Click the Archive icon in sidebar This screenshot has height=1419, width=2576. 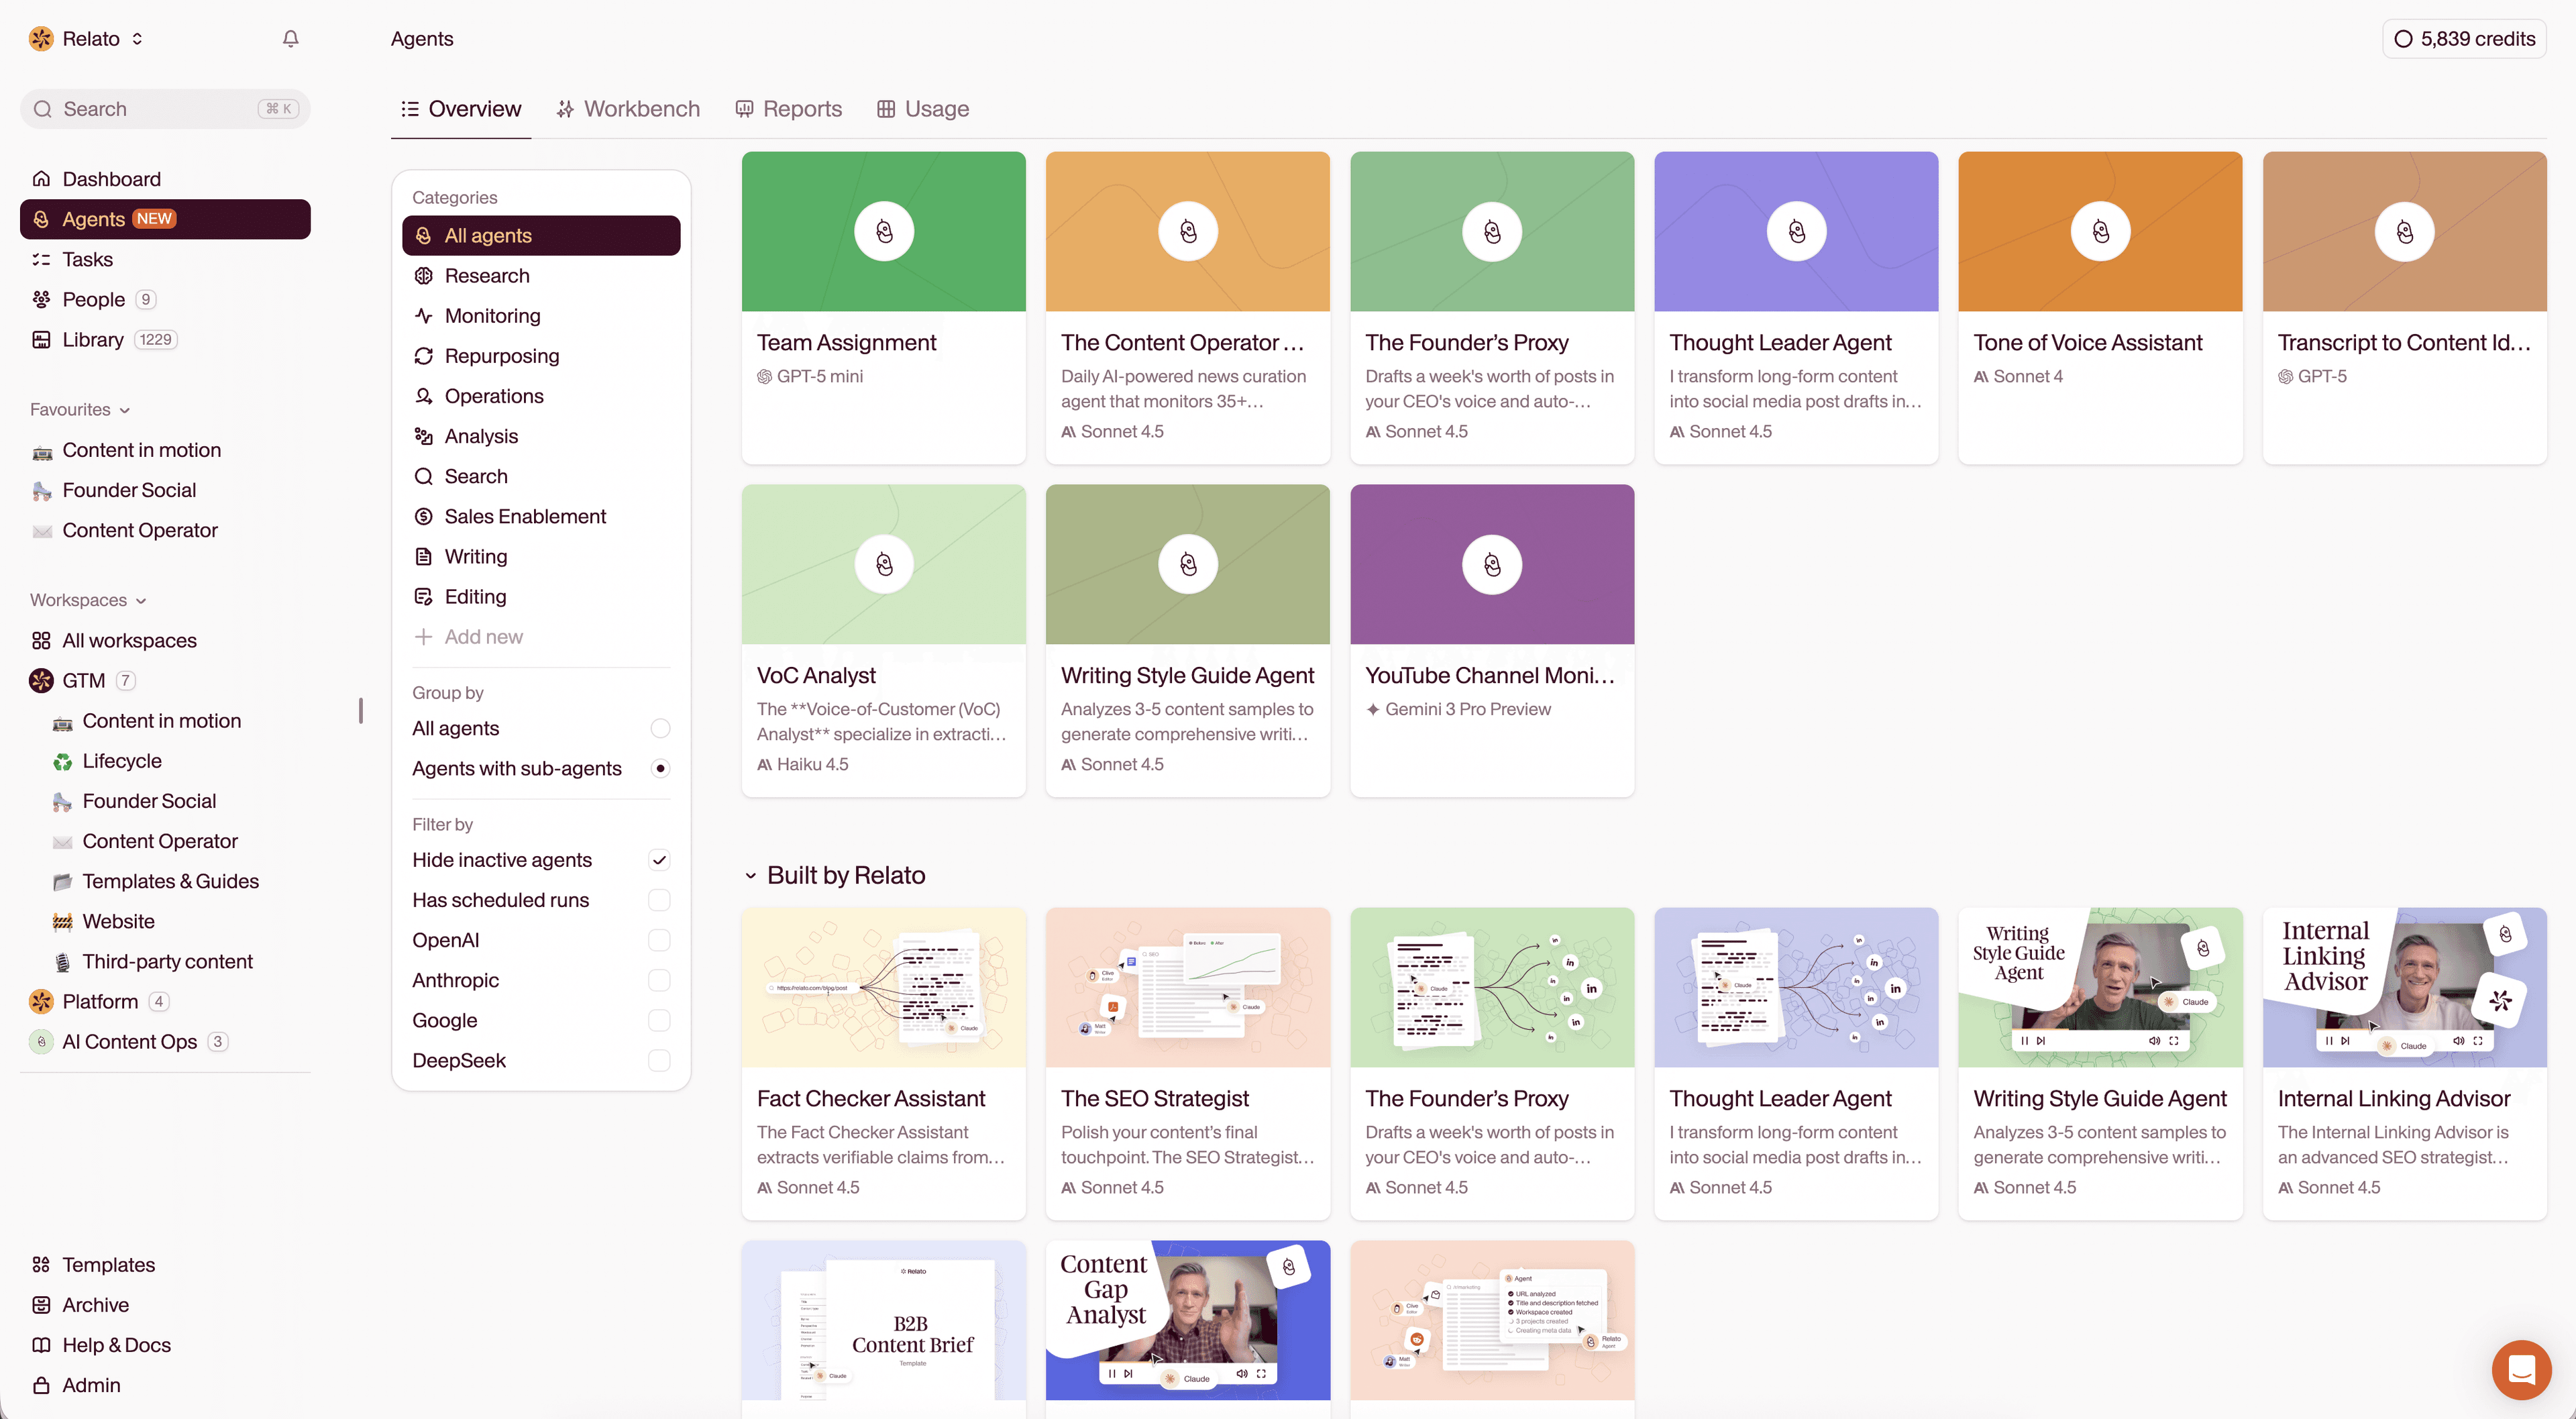[41, 1305]
